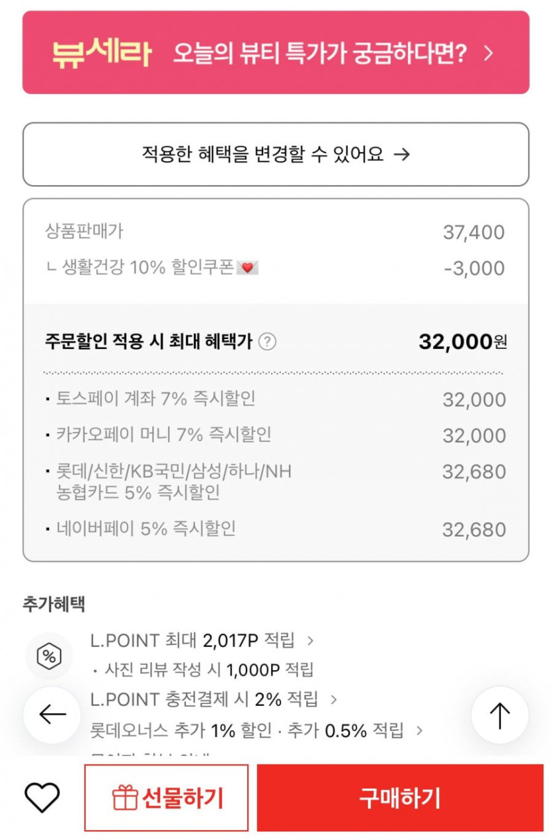Screen dimensions: 552x840
Task: Tap the gift icon on 선물하기
Action: click(x=125, y=798)
